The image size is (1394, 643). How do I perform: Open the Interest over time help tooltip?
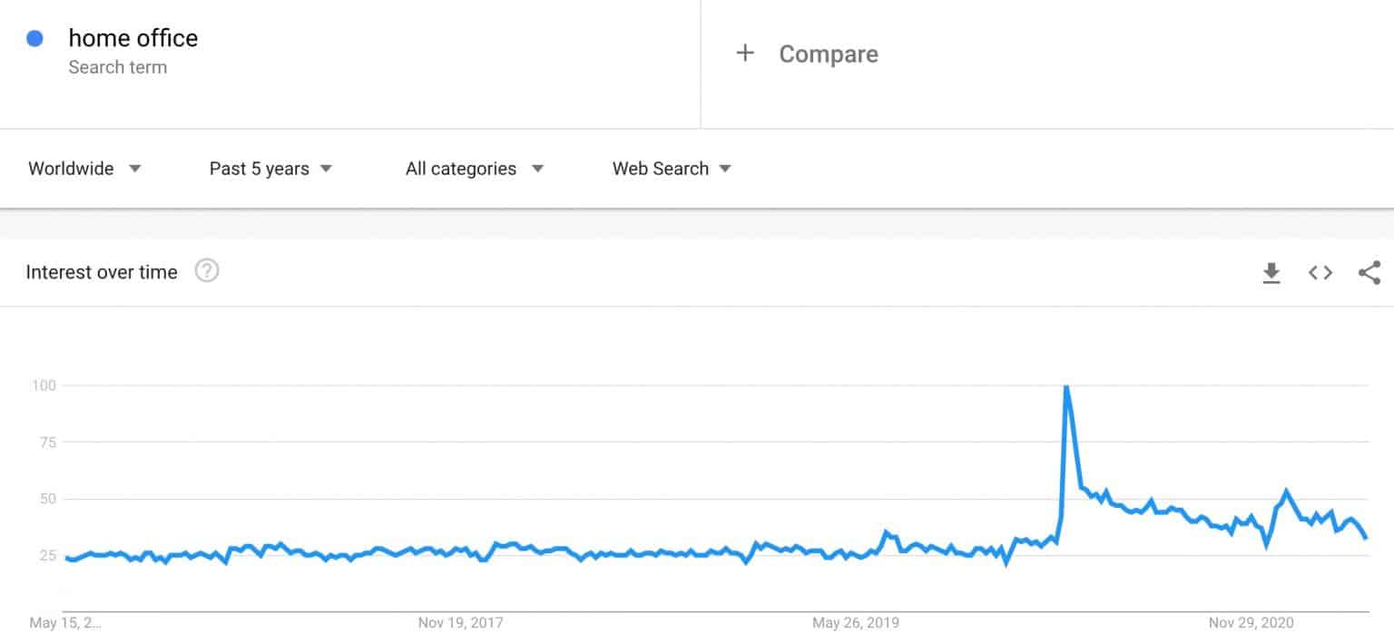(x=206, y=270)
